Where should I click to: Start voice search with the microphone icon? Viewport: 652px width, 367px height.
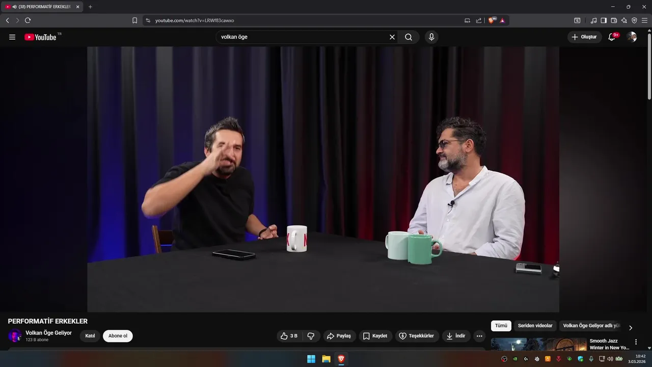[x=431, y=37]
